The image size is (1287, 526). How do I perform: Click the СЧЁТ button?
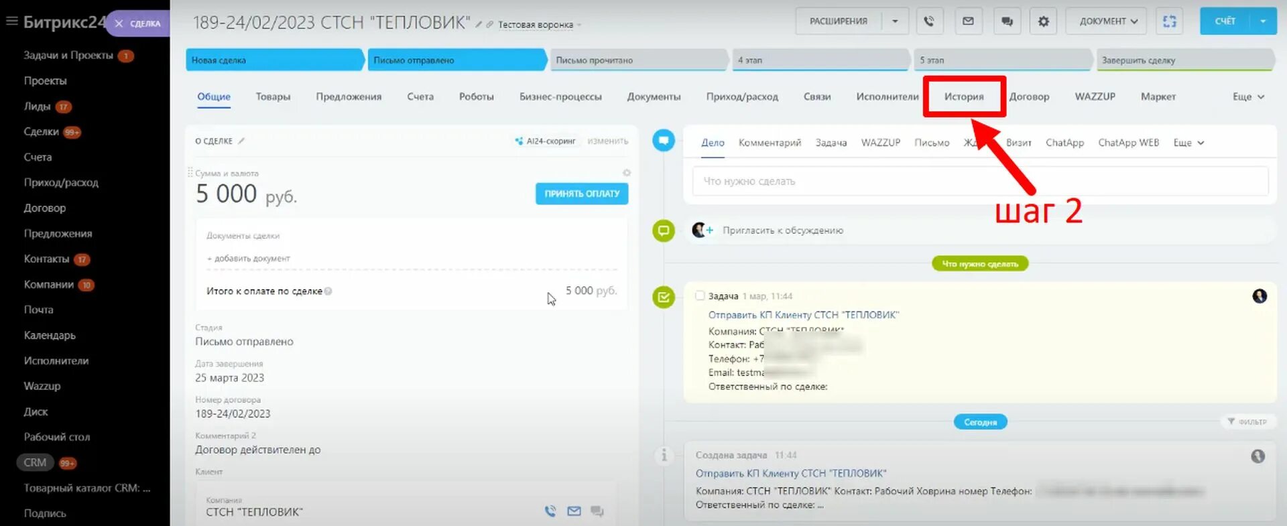coord(1225,21)
